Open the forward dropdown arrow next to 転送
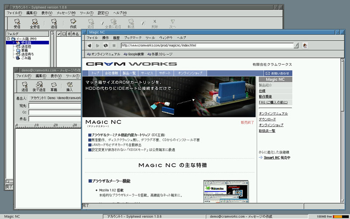The height and width of the screenshot is (219, 350). point(143,23)
